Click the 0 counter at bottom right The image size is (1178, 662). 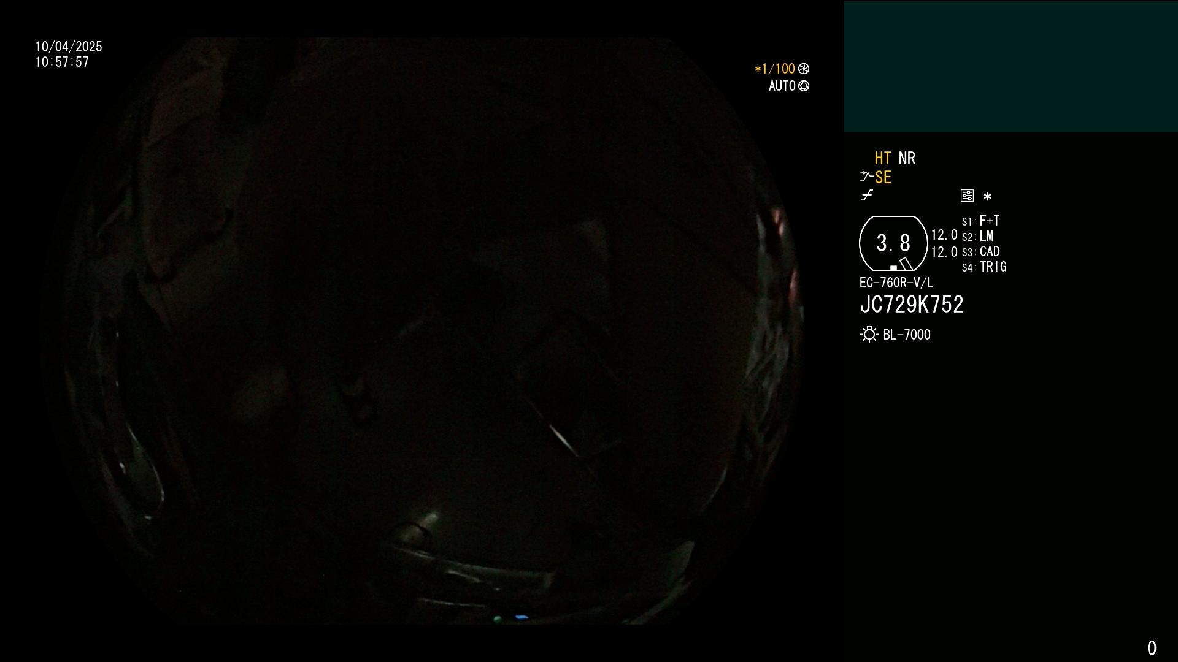tap(1152, 648)
